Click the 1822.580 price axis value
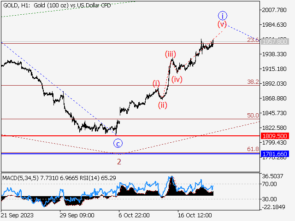 pyautogui.click(x=274, y=128)
